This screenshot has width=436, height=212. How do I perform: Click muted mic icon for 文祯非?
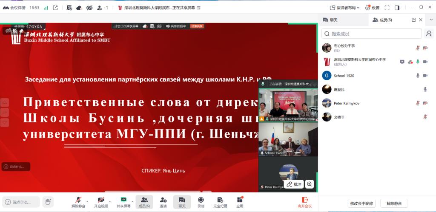pos(425,117)
